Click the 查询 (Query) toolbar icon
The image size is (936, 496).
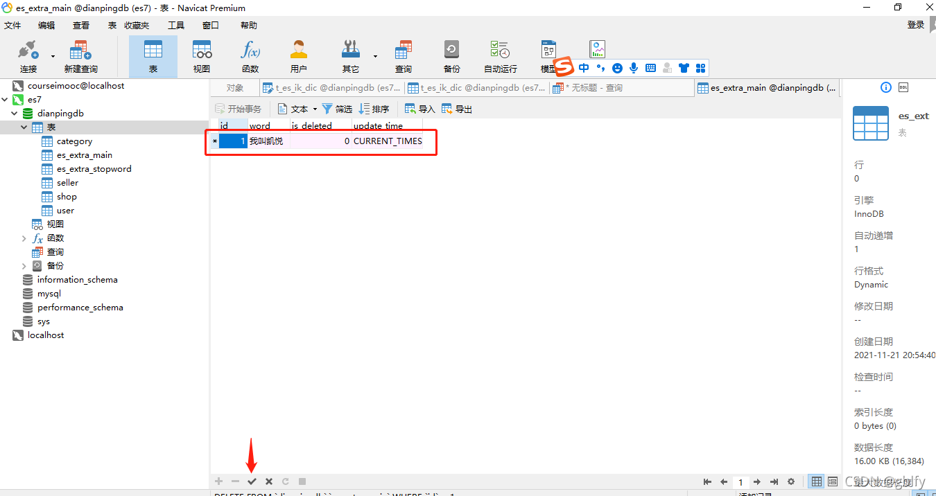(404, 56)
